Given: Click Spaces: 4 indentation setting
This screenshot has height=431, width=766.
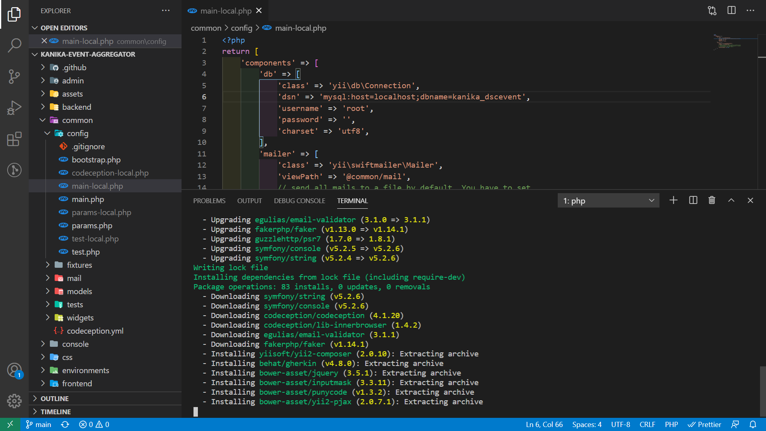Looking at the screenshot, I should [x=587, y=425].
